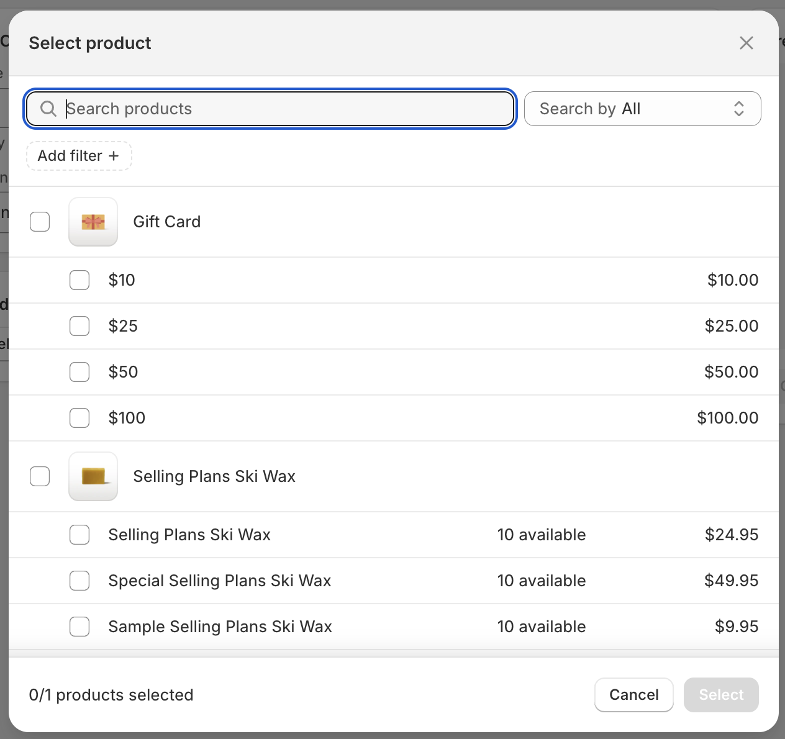Tick the $25 gift card variant checkbox

pos(79,326)
